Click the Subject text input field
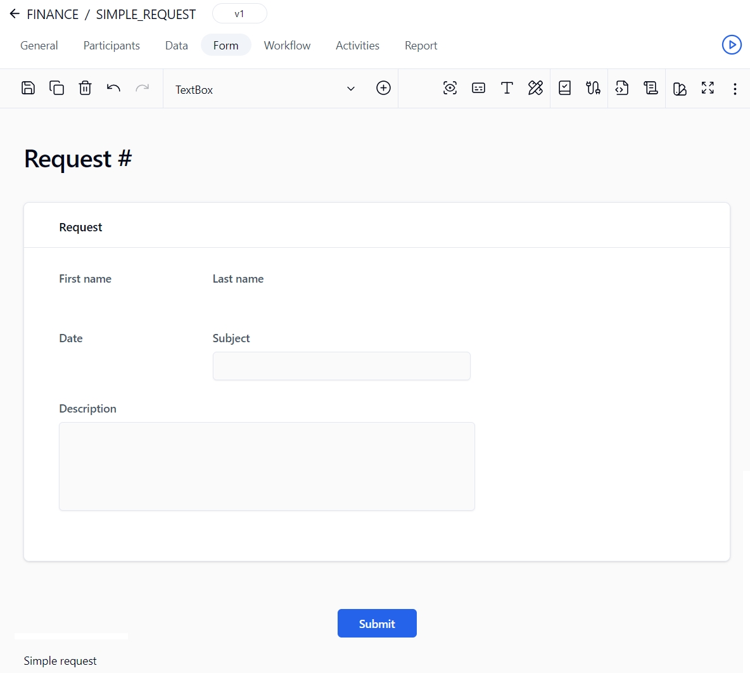 click(x=341, y=366)
